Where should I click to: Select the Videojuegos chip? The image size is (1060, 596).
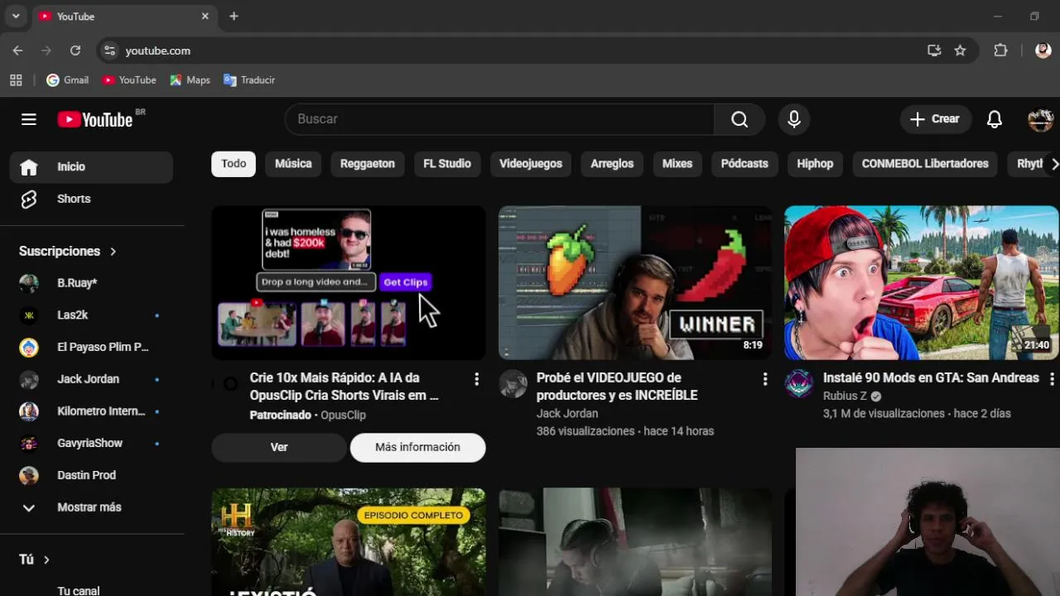(x=531, y=164)
